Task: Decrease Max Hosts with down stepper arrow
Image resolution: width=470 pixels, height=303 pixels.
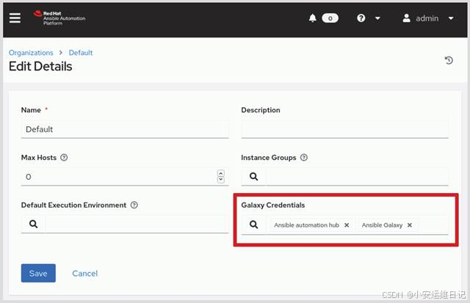Action: (221, 180)
